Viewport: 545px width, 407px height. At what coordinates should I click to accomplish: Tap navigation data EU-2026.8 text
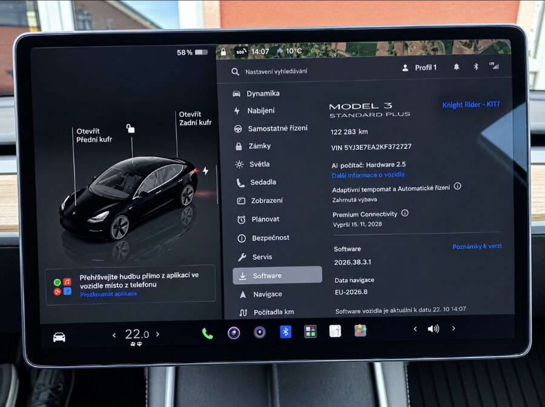[351, 292]
